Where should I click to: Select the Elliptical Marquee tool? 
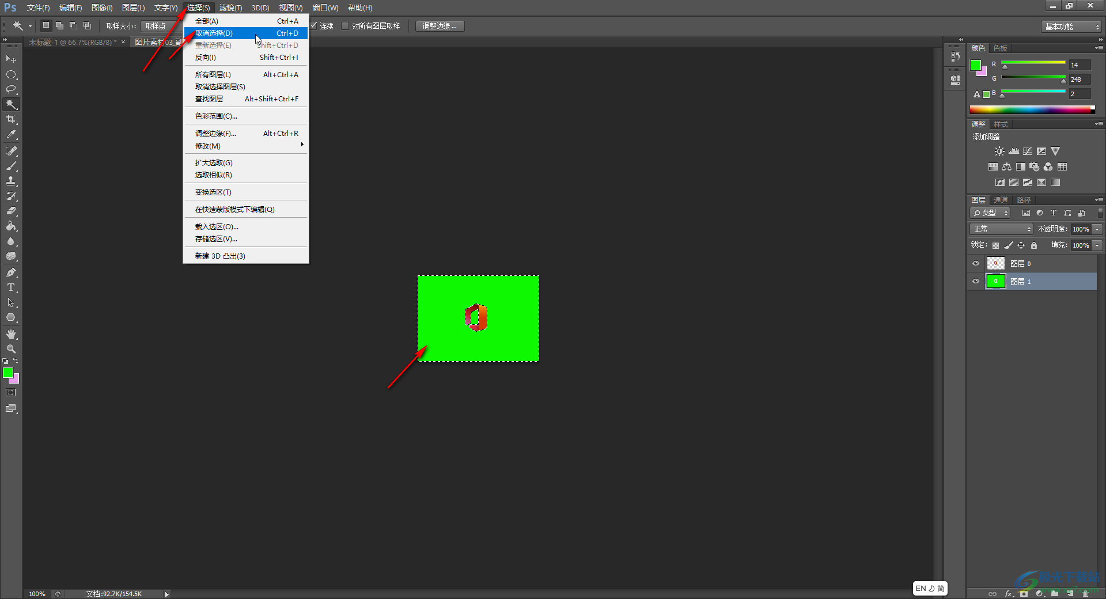pos(11,74)
